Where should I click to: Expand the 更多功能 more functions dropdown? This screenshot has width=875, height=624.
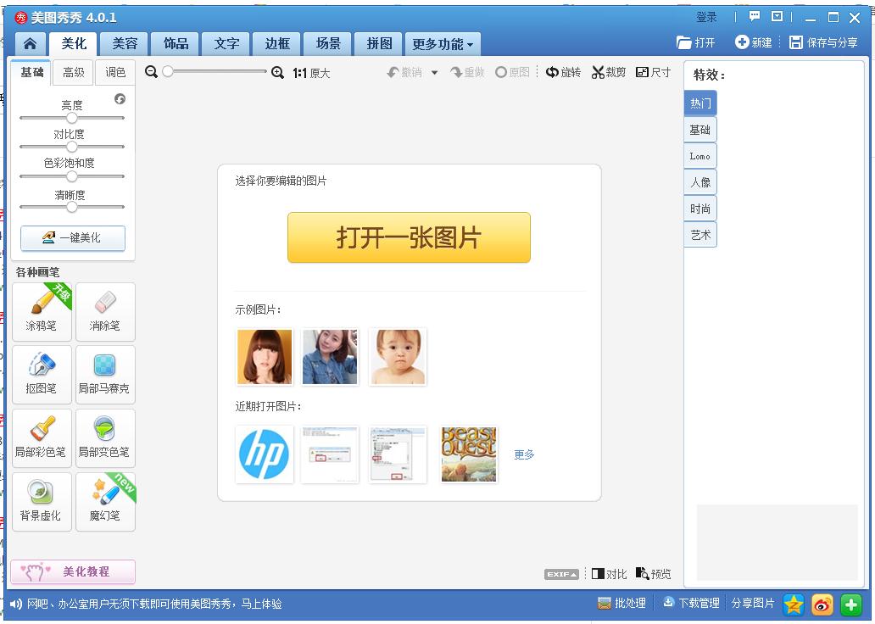tap(443, 44)
